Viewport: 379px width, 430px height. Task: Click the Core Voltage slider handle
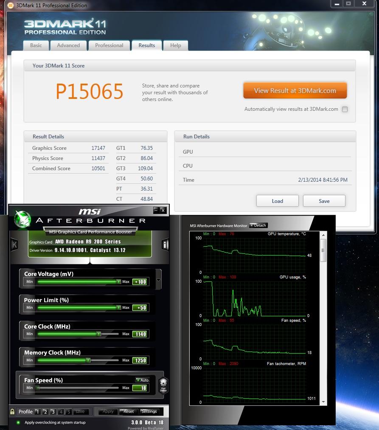[x=118, y=281]
